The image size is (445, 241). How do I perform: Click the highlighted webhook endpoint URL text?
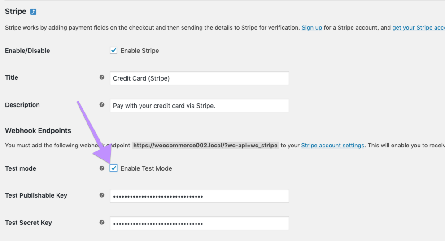205,145
